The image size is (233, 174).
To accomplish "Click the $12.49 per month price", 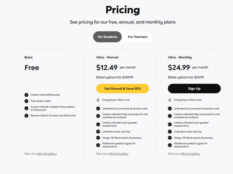I will point(107,67).
